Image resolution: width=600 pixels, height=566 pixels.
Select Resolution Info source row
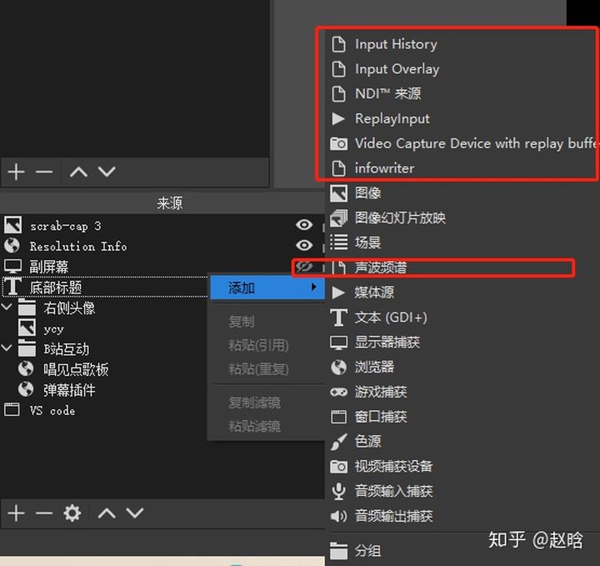tap(162, 246)
